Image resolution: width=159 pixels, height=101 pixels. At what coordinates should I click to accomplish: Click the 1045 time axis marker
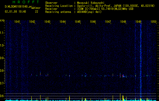click(78, 21)
